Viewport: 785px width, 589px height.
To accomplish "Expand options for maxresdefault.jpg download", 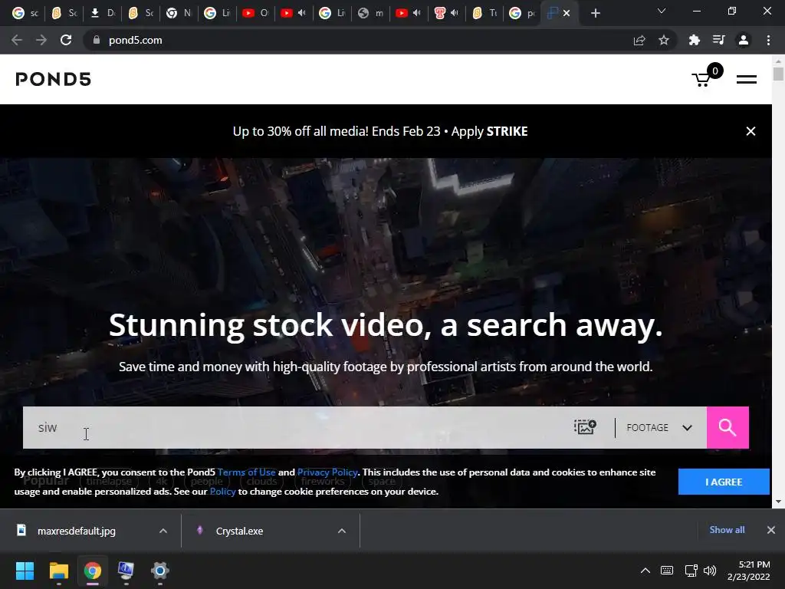I will [x=163, y=531].
